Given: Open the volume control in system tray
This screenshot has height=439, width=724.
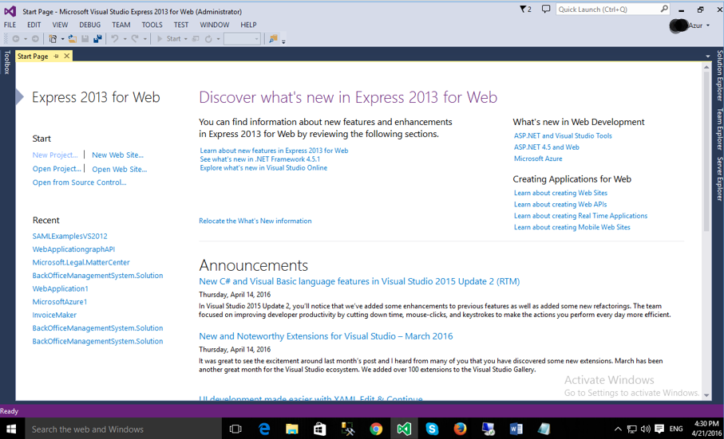Looking at the screenshot, I should (x=646, y=429).
